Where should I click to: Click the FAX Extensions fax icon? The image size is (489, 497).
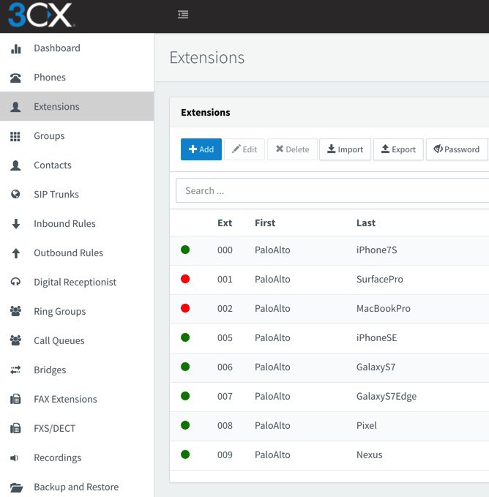[15, 399]
